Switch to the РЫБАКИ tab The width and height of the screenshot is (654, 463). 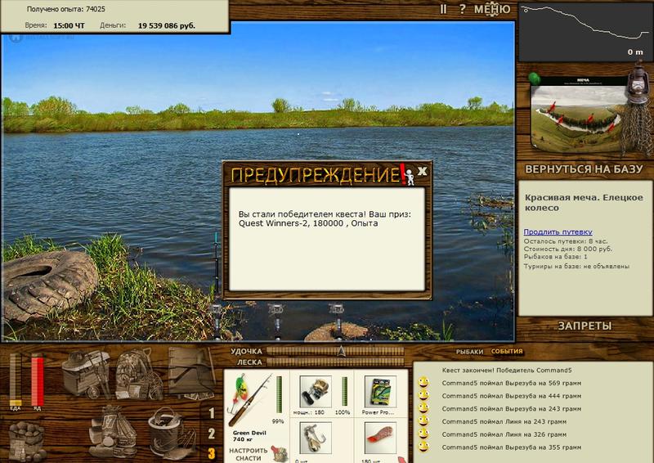pyautogui.click(x=469, y=352)
